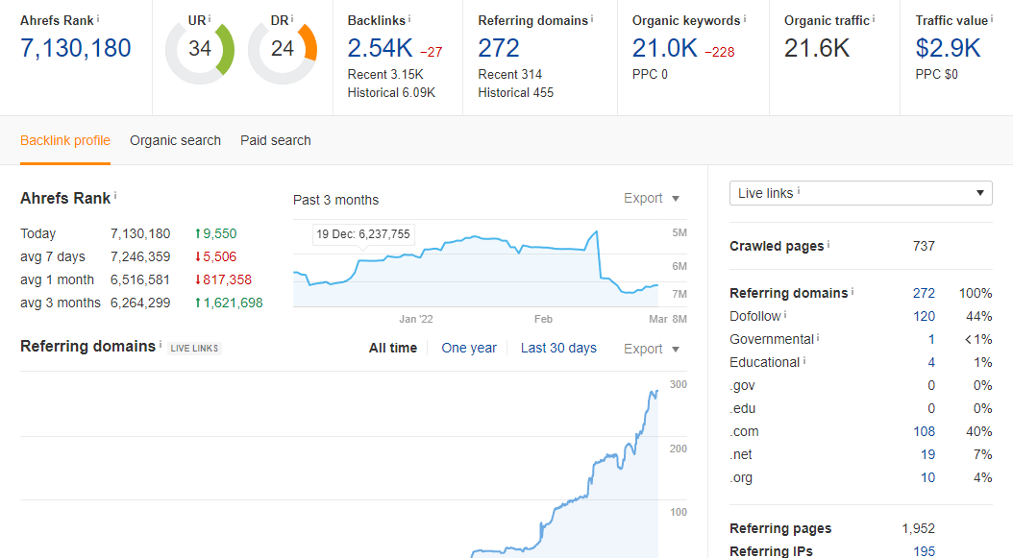Show the UR info icon tooltip
Image resolution: width=1013 pixels, height=558 pixels.
tap(210, 19)
